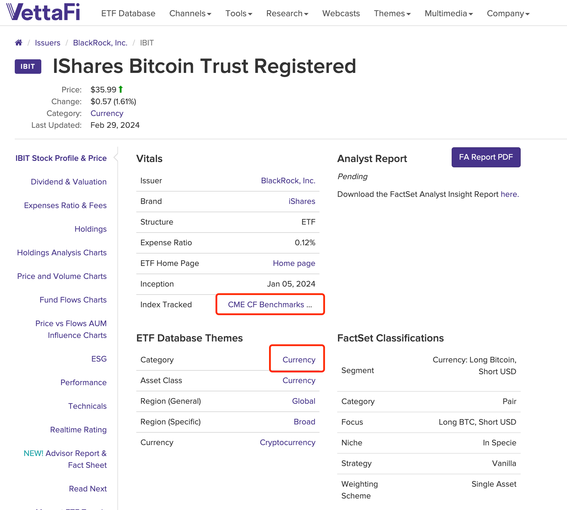Go to Holdings section
This screenshot has height=510, width=567.
point(91,229)
